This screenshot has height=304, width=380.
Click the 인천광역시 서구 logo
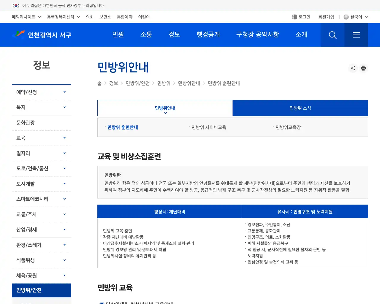(42, 35)
